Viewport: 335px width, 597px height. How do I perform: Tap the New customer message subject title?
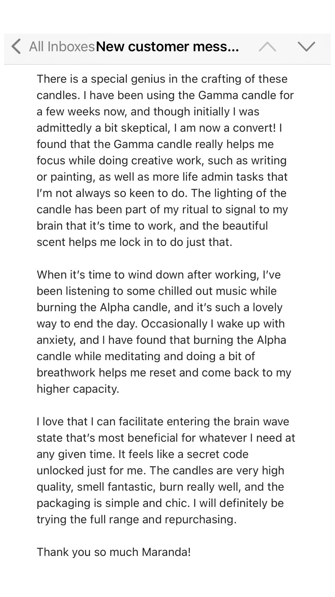click(x=167, y=47)
